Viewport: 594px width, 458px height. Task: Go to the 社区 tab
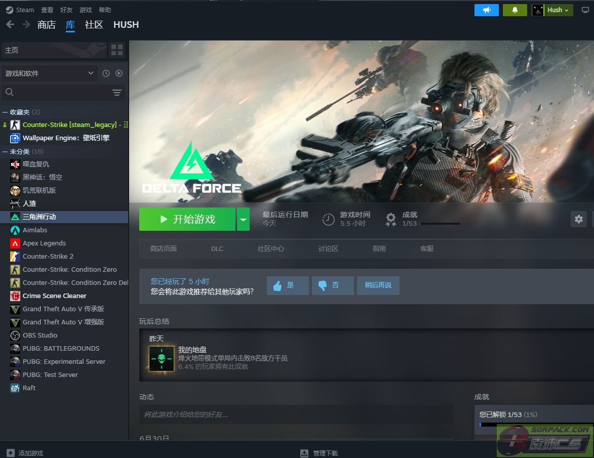[94, 25]
